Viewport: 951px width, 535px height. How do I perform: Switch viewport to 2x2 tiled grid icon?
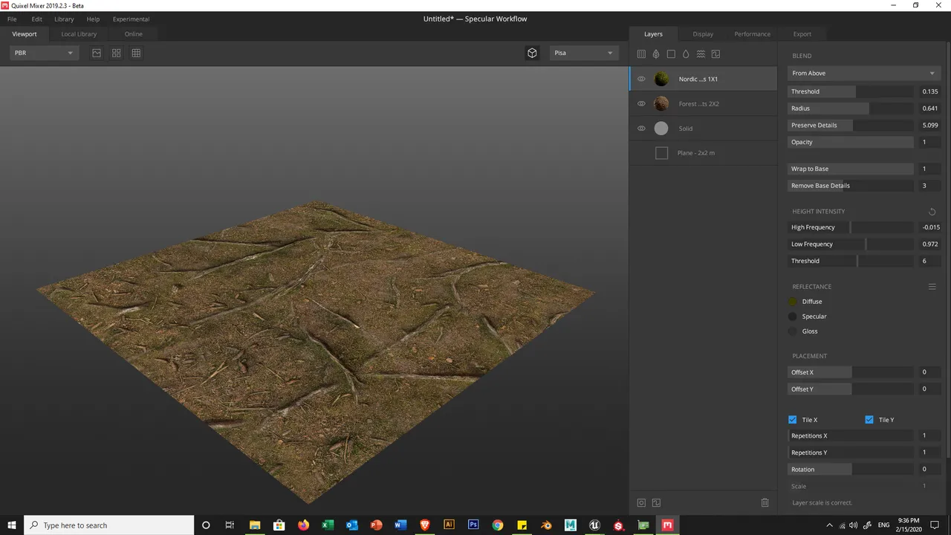(117, 53)
